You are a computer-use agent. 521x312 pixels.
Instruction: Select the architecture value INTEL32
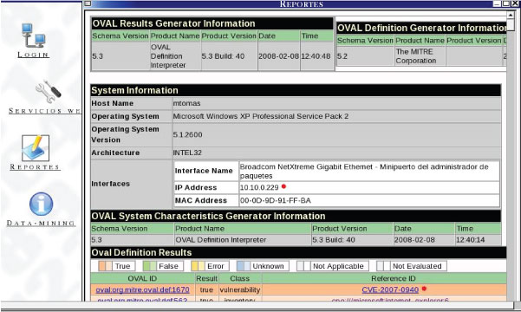[x=187, y=153]
